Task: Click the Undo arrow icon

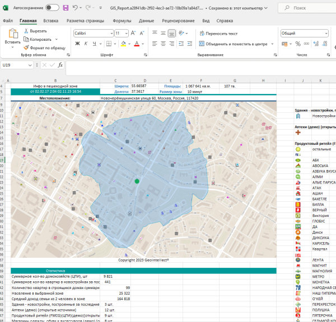Action: (76, 8)
